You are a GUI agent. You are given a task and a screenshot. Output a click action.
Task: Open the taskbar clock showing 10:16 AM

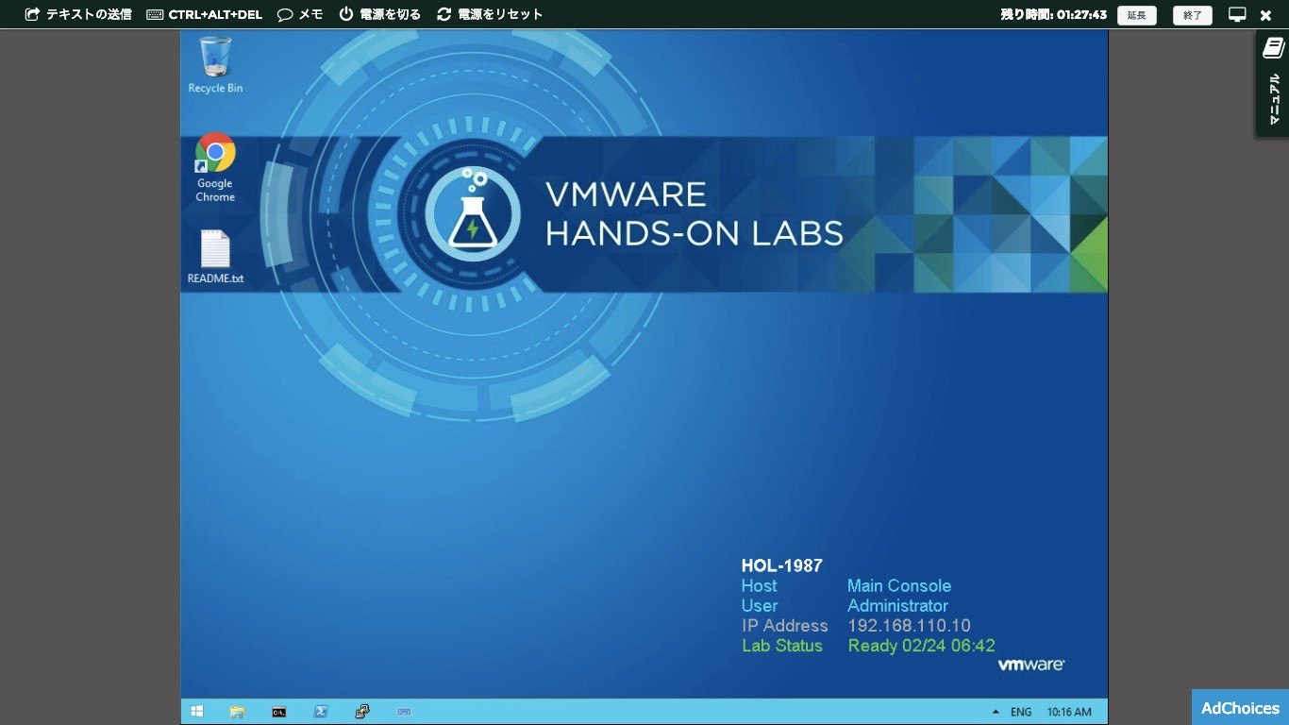tap(1069, 712)
